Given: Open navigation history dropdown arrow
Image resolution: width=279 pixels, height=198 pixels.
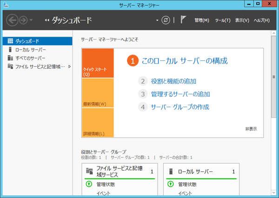Looking at the screenshot, I should [31, 20].
